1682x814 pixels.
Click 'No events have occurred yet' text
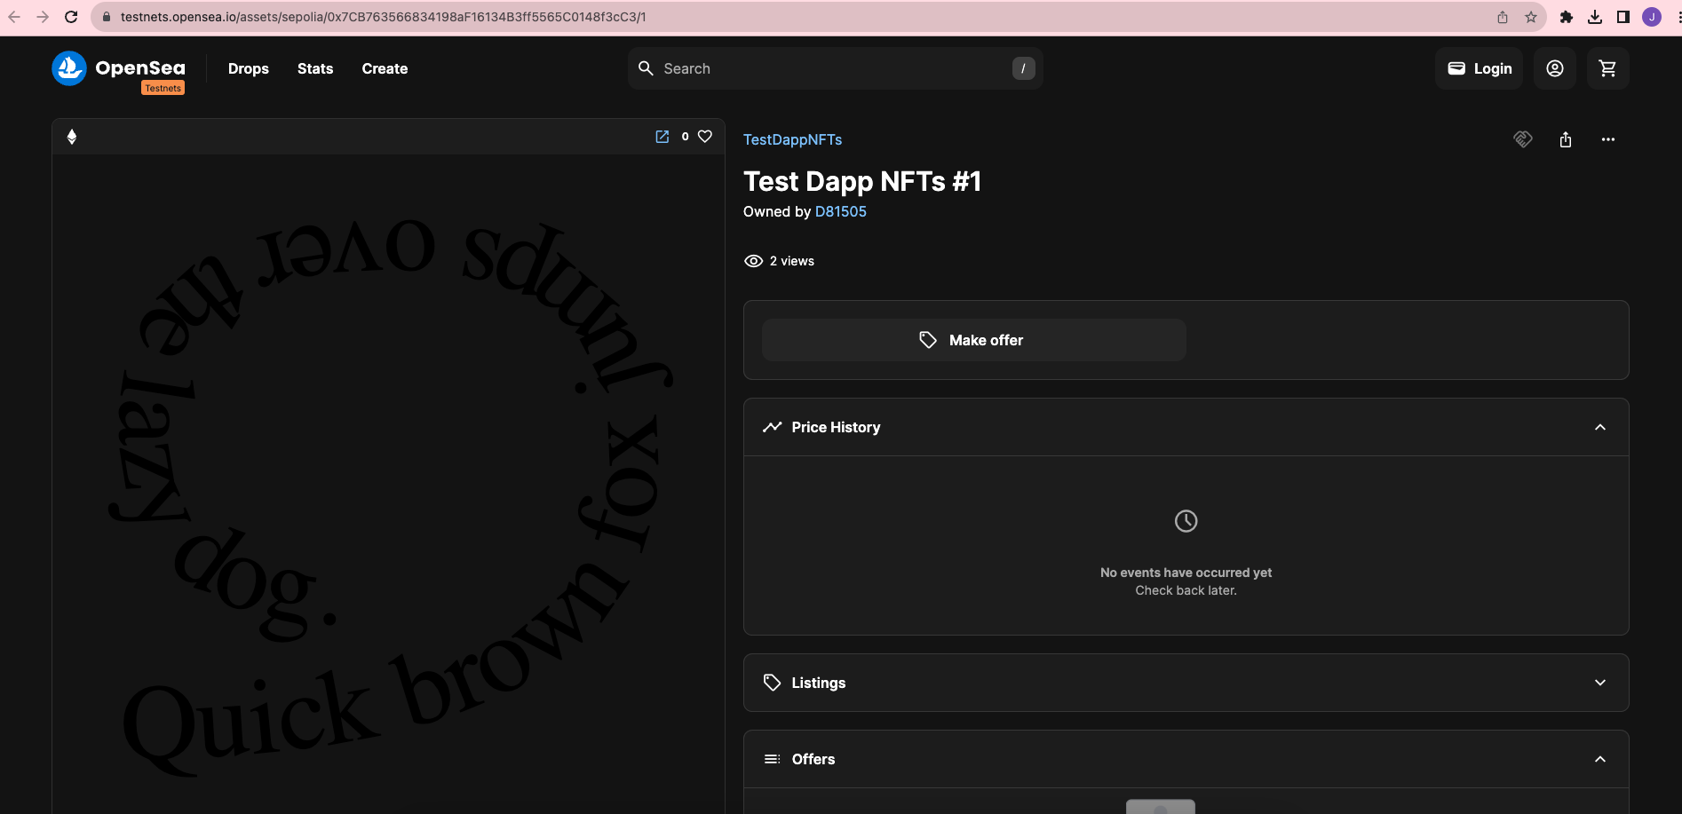(1186, 573)
